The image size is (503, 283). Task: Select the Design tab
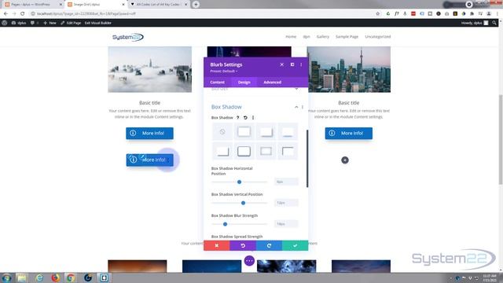click(244, 82)
